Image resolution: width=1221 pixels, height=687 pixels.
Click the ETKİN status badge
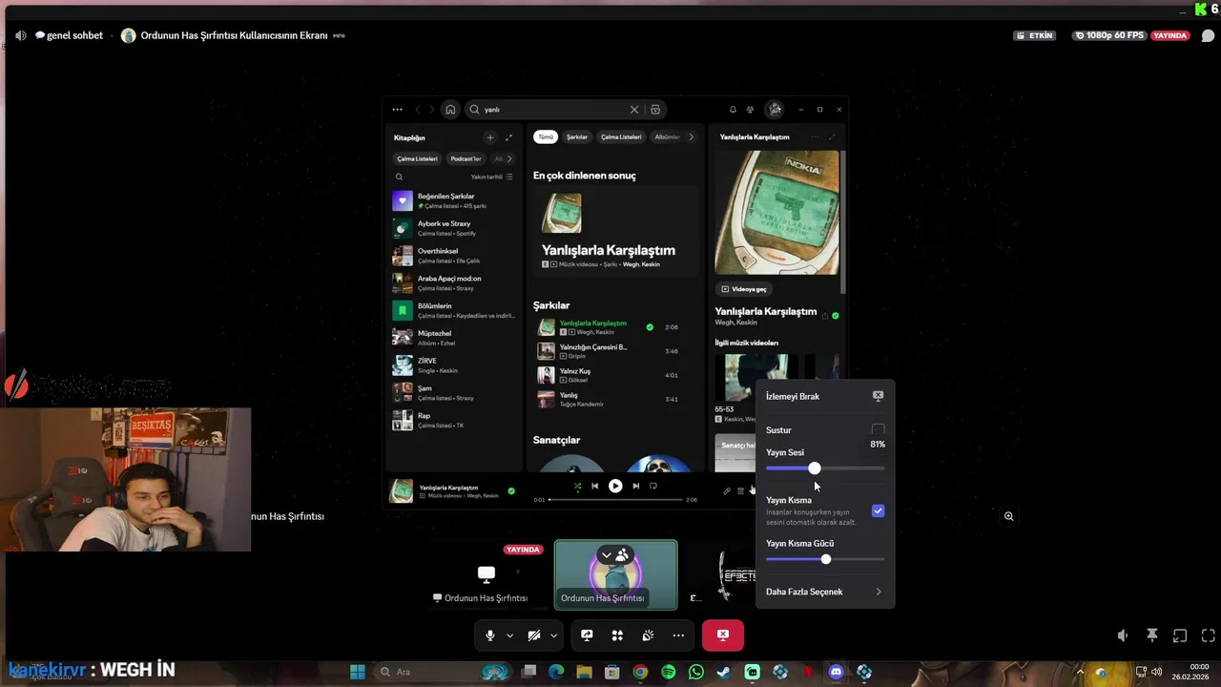tap(1035, 35)
